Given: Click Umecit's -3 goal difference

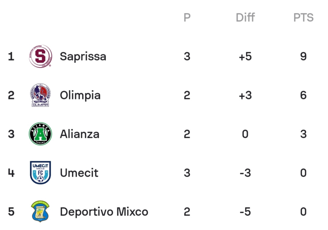Looking at the screenshot, I should click(245, 173).
